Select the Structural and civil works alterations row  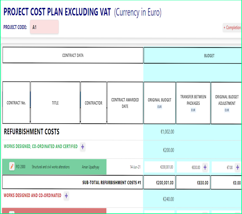coord(51,167)
